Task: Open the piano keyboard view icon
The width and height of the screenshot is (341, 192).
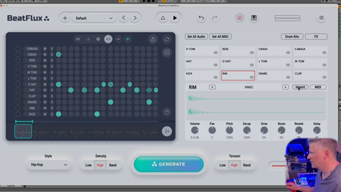Action: click(x=254, y=18)
